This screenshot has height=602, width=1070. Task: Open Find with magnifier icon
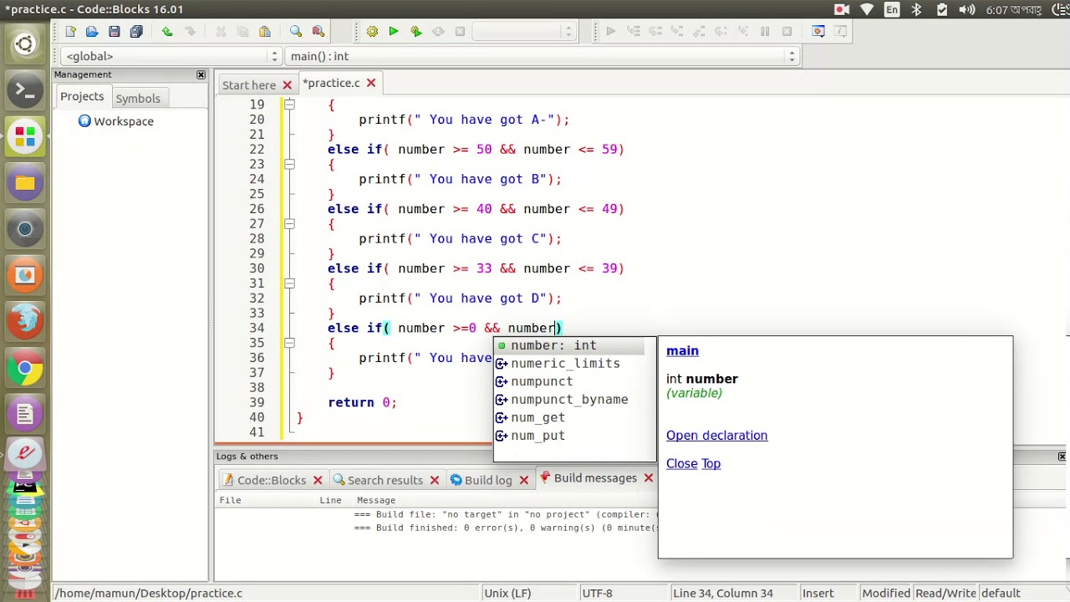pos(296,32)
